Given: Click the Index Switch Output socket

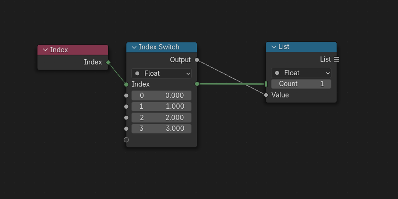Looking at the screenshot, I should (x=197, y=60).
